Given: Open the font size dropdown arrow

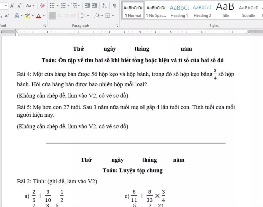Looking at the screenshot, I should [x=6, y=6].
